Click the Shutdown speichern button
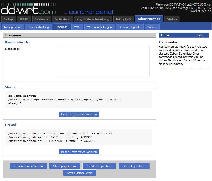 pyautogui.click(x=99, y=166)
